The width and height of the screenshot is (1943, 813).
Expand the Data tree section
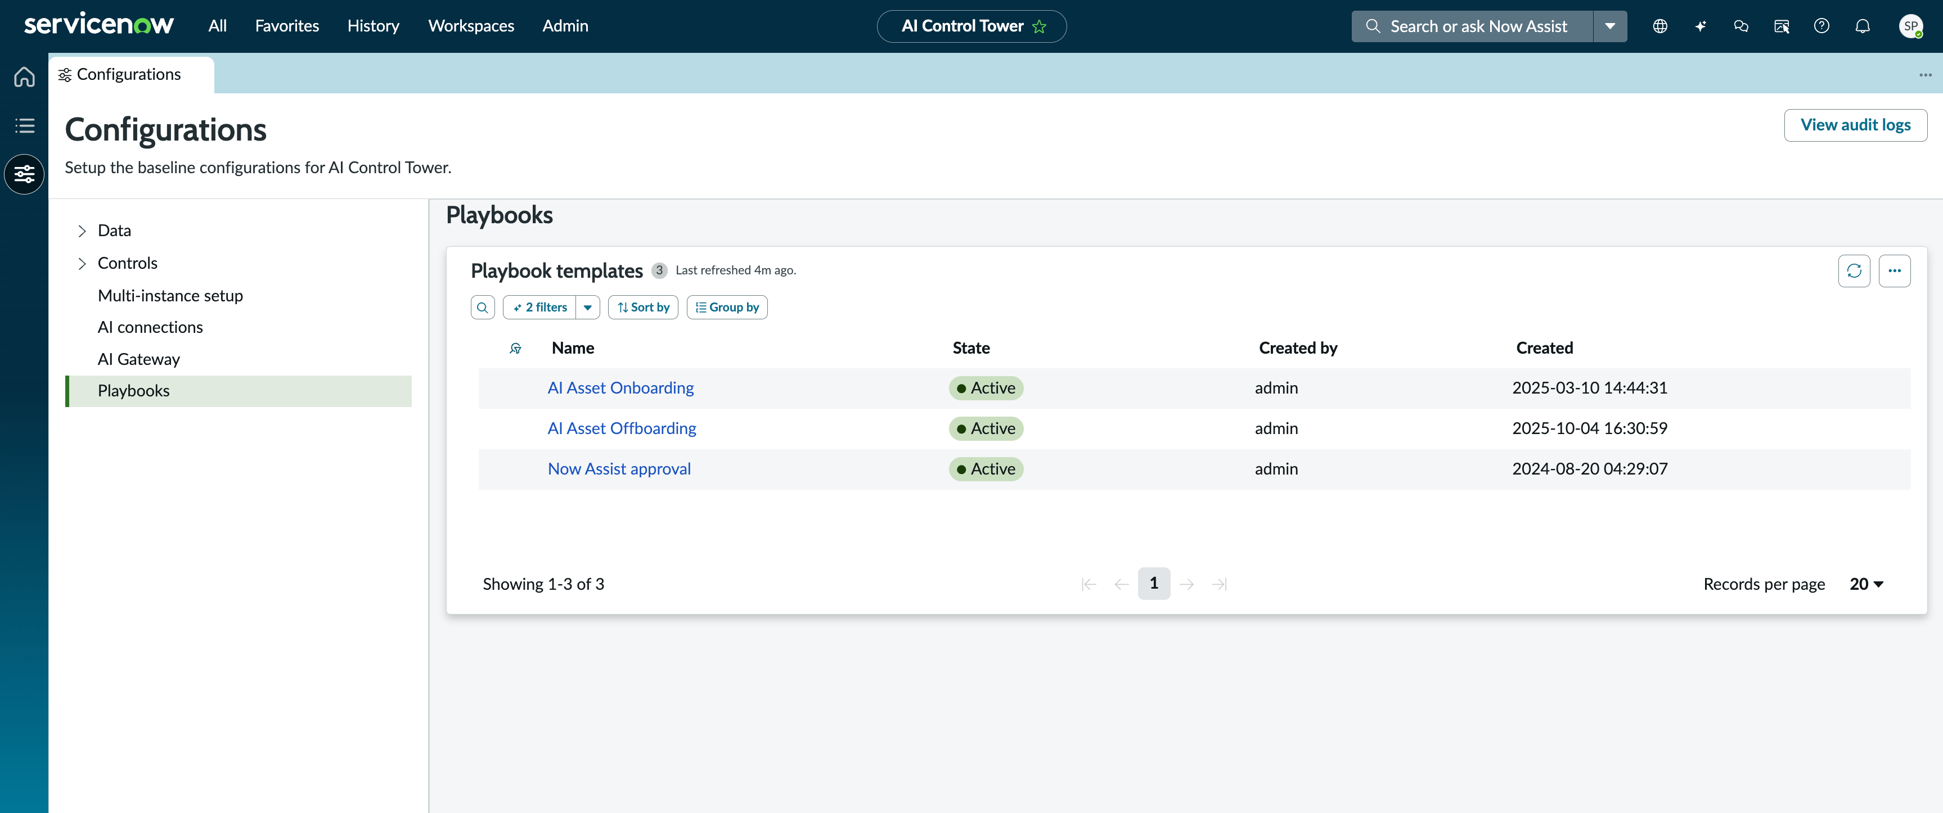point(82,231)
